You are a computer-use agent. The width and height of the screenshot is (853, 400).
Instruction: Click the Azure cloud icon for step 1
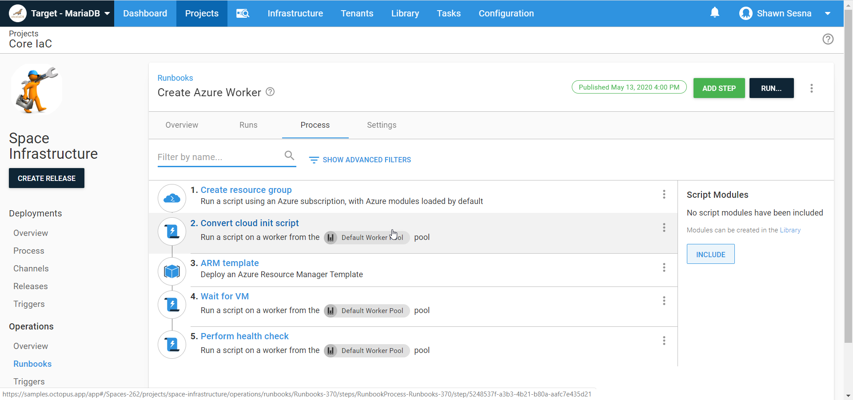(172, 198)
